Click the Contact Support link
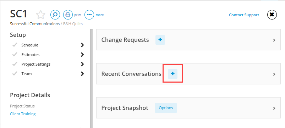 [244, 15]
